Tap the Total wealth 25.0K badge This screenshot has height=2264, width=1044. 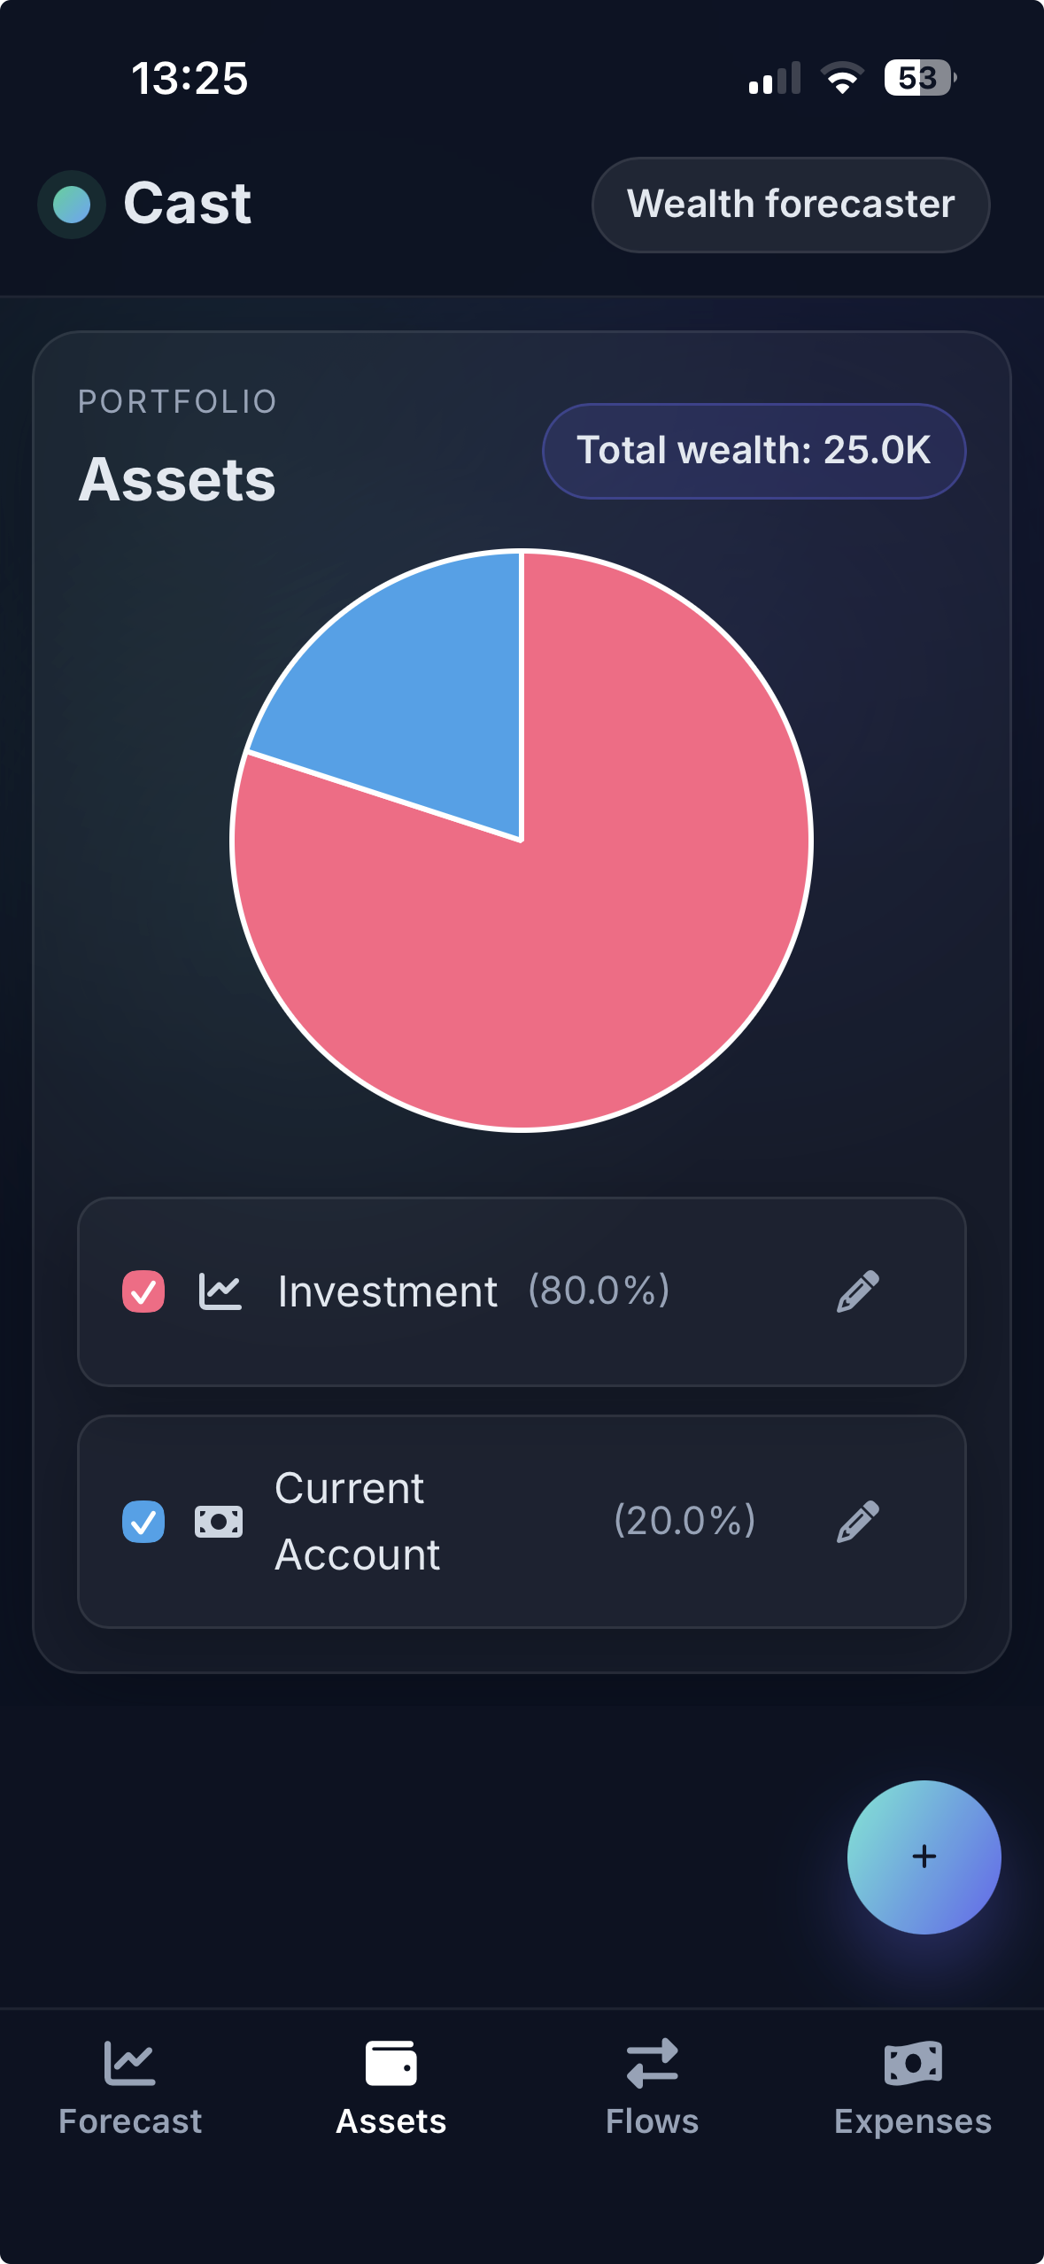pos(754,451)
